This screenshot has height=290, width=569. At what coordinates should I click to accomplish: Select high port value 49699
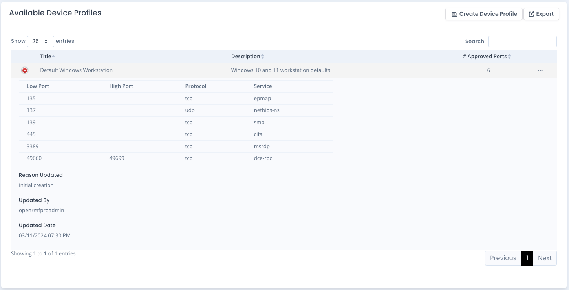click(117, 158)
